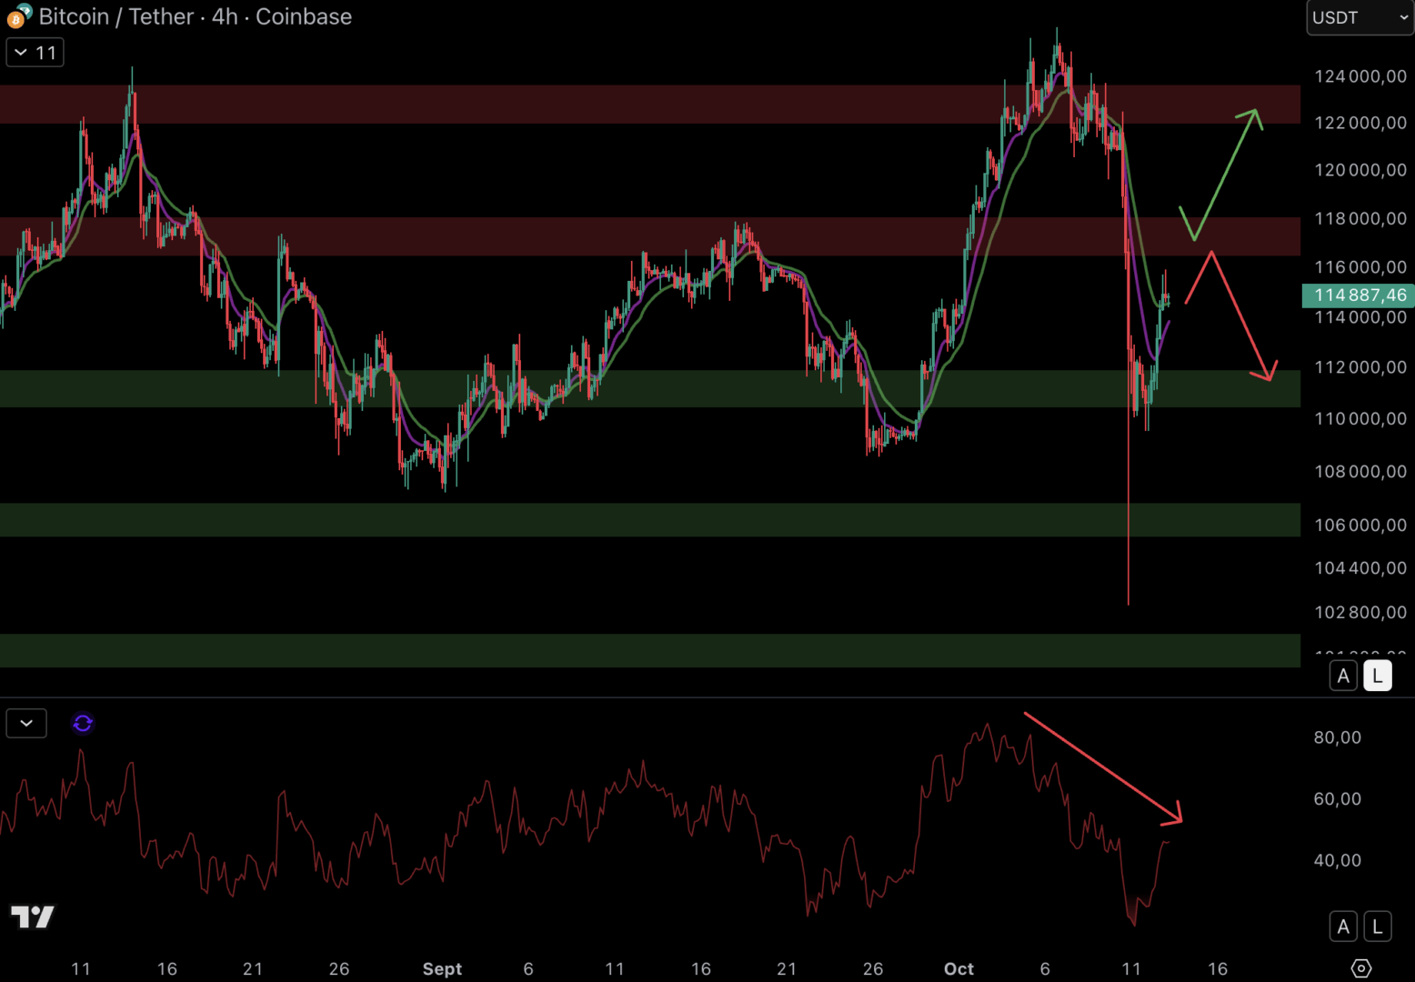Click the long red wick candle near Oct 11
1415x982 pixels.
[x=1129, y=509]
